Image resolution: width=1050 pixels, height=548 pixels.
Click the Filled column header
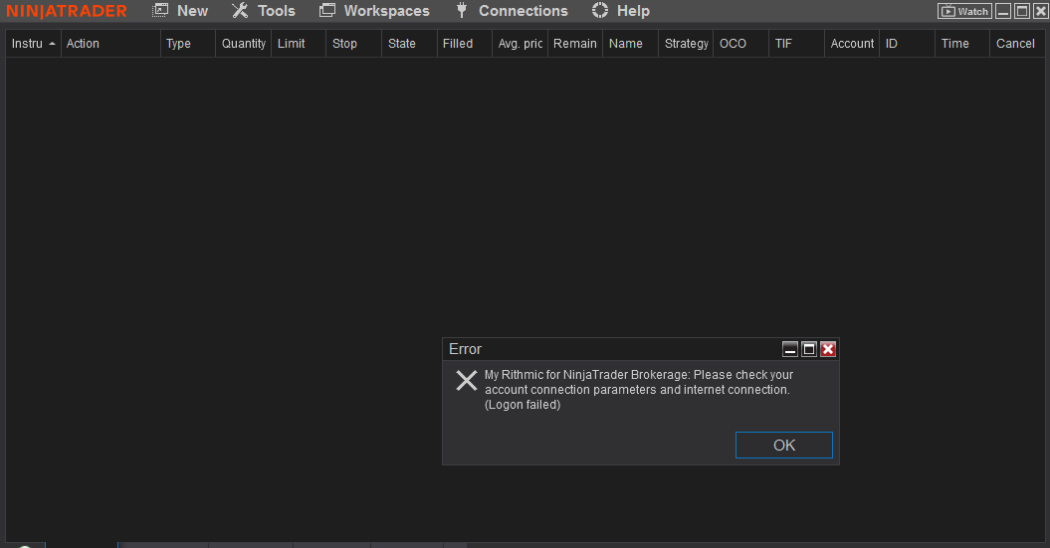tap(465, 44)
